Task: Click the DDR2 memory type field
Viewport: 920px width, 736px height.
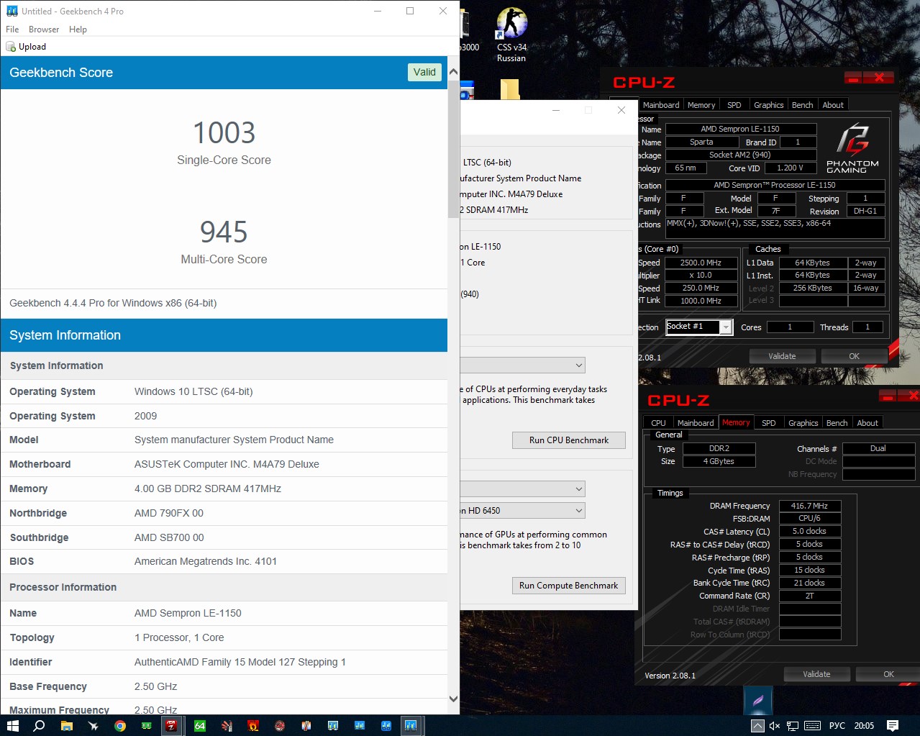Action: point(719,448)
